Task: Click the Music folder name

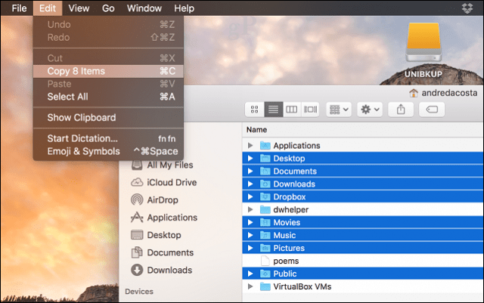Action: tap(284, 236)
